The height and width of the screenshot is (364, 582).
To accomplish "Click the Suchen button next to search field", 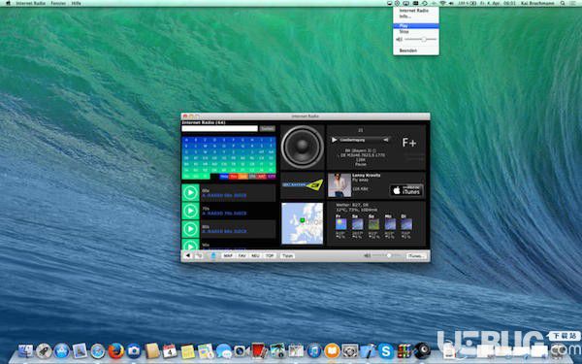I will (x=268, y=128).
